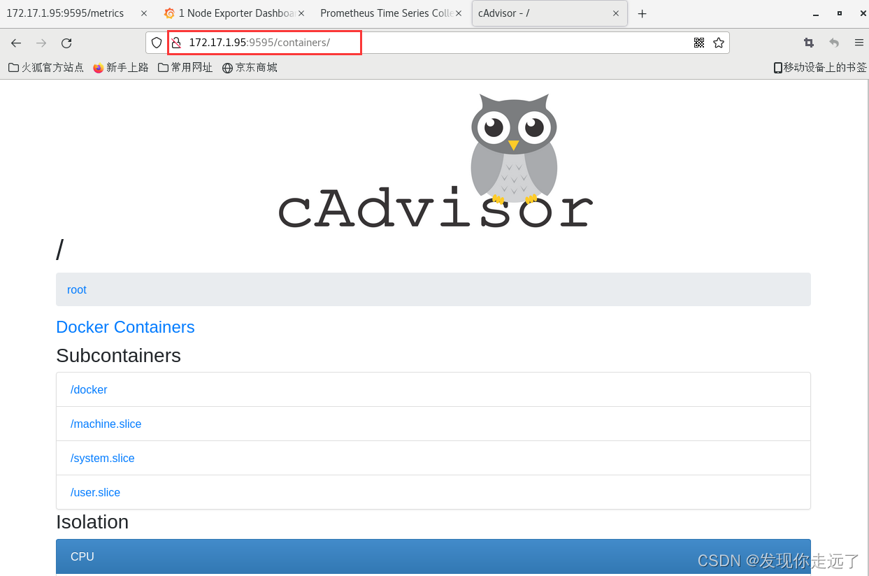The height and width of the screenshot is (576, 869).
Task: Open a new browser tab
Action: click(642, 14)
